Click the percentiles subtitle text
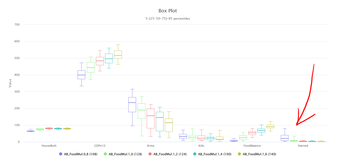This screenshot has height=165, width=337. point(168,19)
